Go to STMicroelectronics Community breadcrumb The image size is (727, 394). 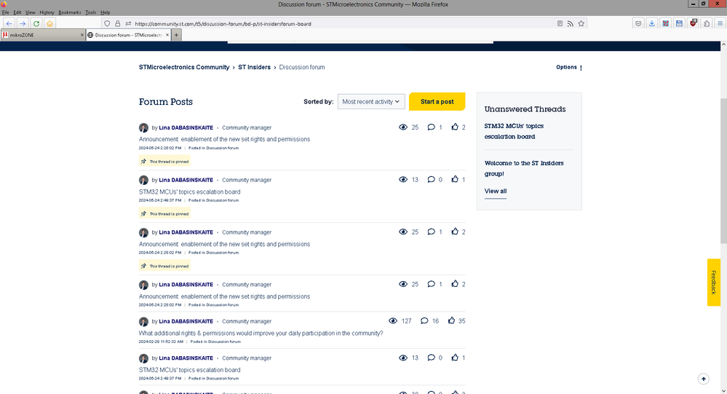click(x=184, y=67)
